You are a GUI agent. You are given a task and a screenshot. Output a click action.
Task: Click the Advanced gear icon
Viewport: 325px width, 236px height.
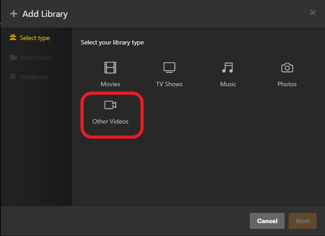click(13, 76)
